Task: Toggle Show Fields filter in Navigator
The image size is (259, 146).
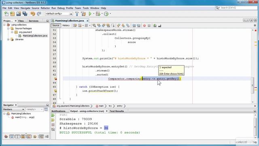Action: point(12,137)
